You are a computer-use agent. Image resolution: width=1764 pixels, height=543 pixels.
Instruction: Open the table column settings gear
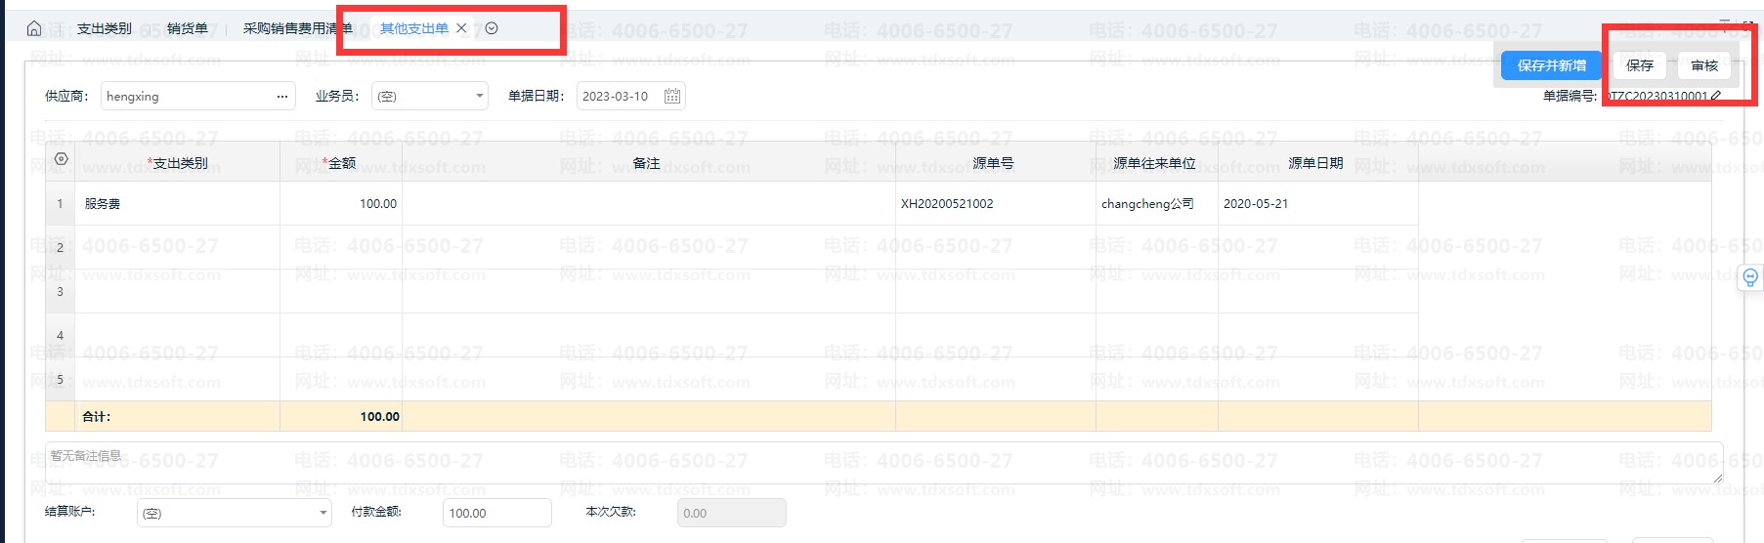click(x=61, y=159)
